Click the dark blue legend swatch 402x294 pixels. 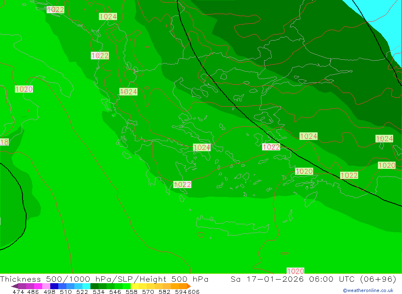[x=54, y=286]
